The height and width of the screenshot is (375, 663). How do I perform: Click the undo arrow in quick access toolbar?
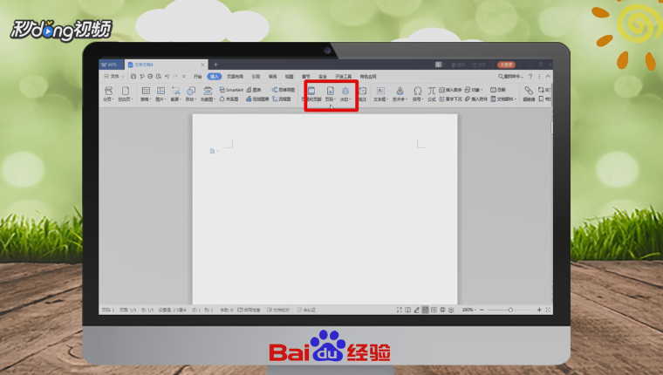click(x=167, y=77)
